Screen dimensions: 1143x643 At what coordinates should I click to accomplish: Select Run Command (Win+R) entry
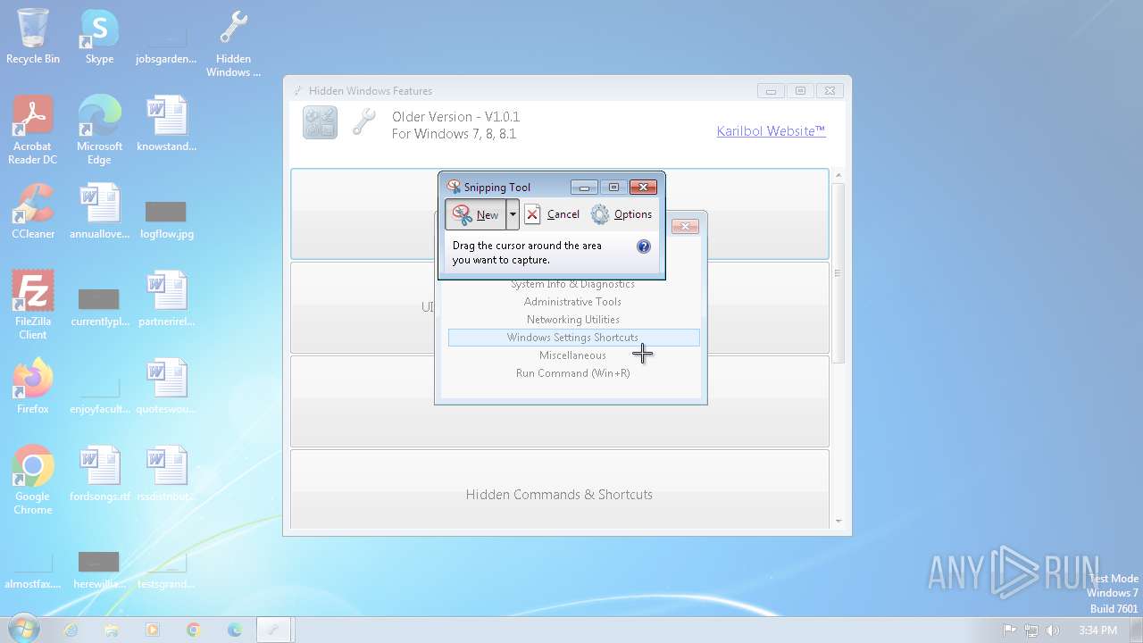(x=572, y=373)
